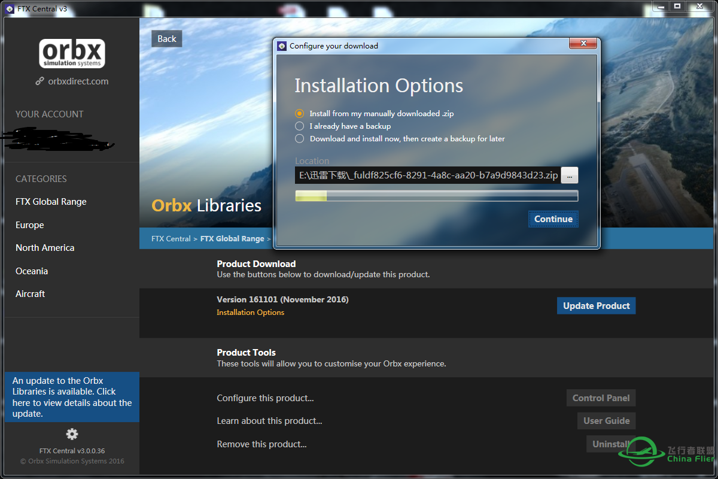Open the User Guide
Image resolution: width=718 pixels, height=479 pixels.
click(607, 421)
